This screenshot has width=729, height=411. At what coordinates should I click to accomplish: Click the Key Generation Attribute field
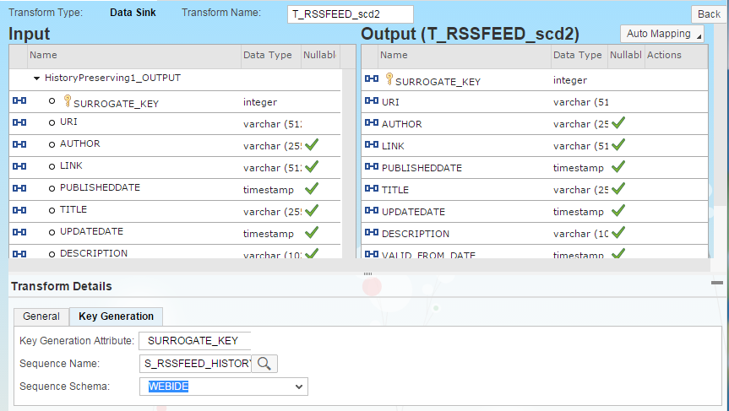coord(195,341)
